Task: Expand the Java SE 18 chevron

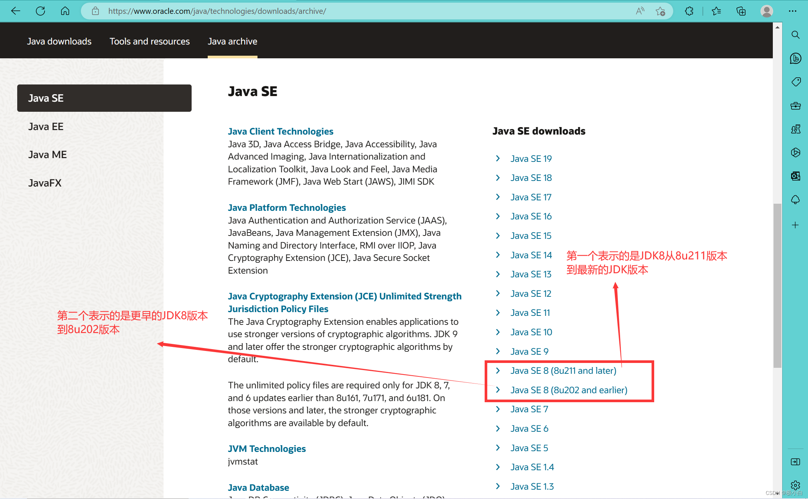Action: click(498, 178)
